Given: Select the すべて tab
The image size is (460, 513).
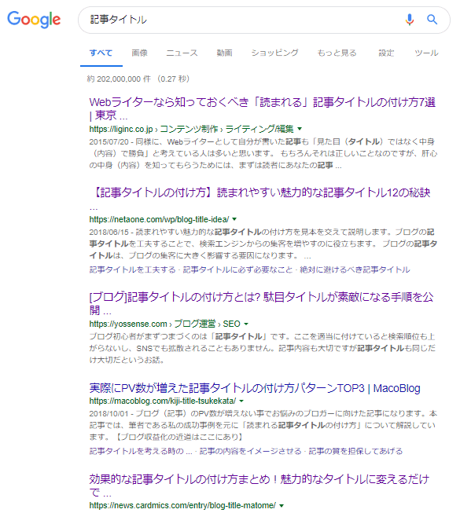Looking at the screenshot, I should [101, 53].
